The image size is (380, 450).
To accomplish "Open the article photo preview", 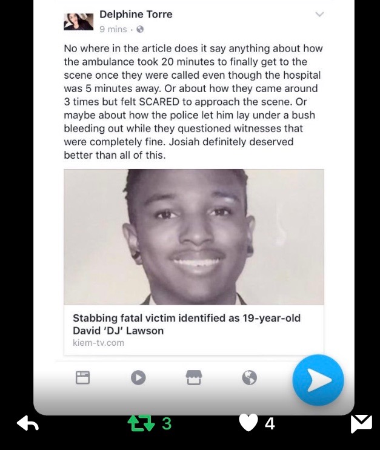I will pos(194,237).
